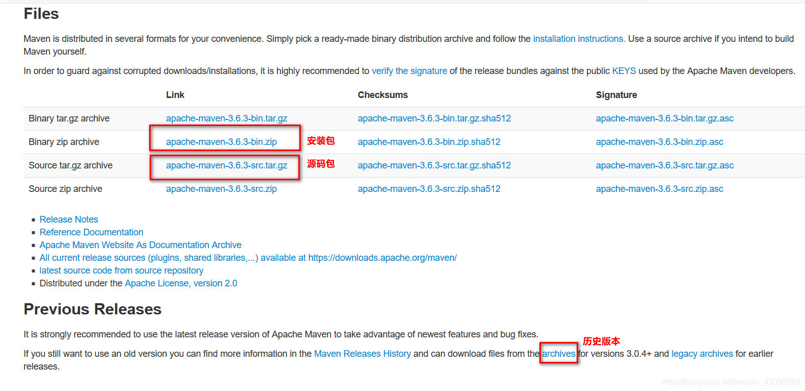The width and height of the screenshot is (805, 391).
Task: Open apache-maven-3.6.3-bin.zip.sha512 checksum
Action: click(x=429, y=142)
